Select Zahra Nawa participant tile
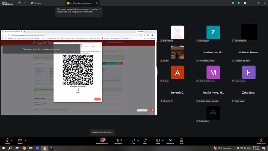Image resolution: width=268 pixels, height=151 pixels. click(x=249, y=93)
